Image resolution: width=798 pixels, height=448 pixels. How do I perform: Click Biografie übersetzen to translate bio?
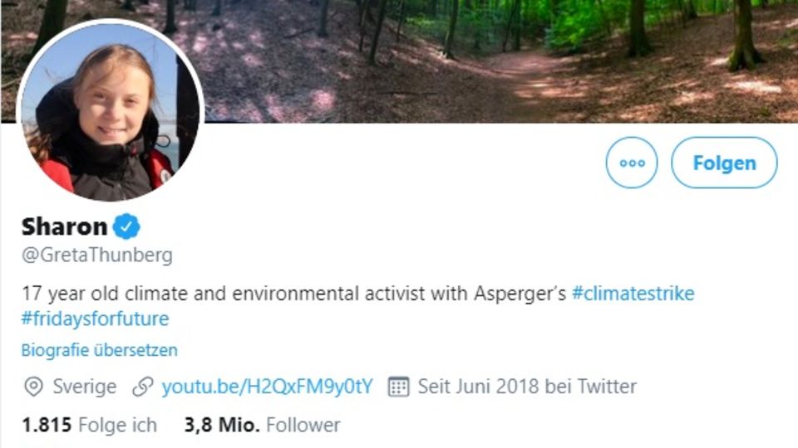click(99, 350)
